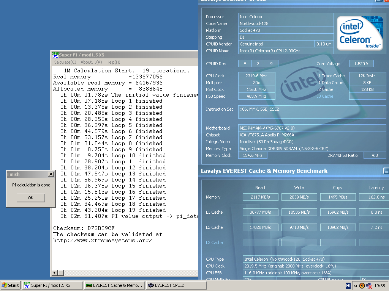The width and height of the screenshot is (389, 291).
Task: Click L2 Cache Write result '9713 MB/s'
Action: coord(299,227)
